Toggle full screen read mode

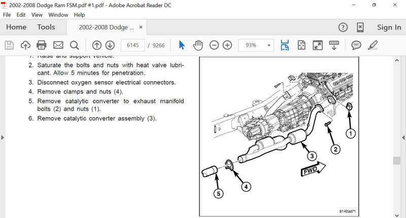point(318,45)
